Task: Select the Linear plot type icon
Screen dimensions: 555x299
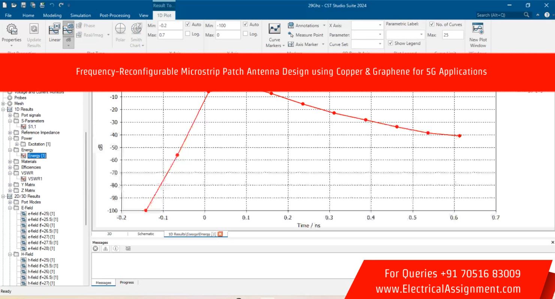Action: point(55,33)
